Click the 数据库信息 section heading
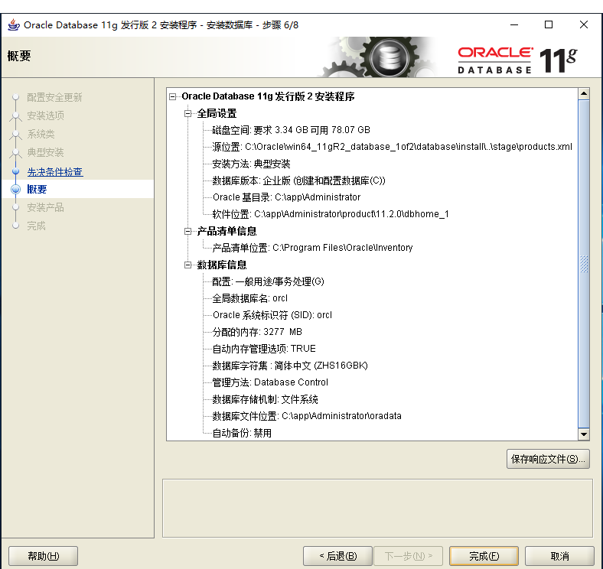This screenshot has height=569, width=603. click(222, 265)
